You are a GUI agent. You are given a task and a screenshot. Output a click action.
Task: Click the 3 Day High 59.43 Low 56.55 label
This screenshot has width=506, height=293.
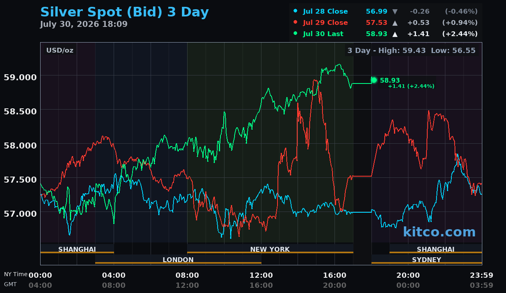coord(411,51)
